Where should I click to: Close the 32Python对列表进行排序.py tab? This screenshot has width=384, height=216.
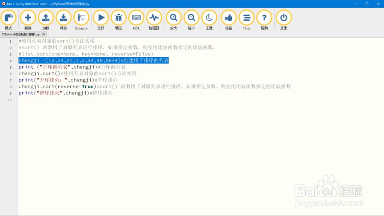44,35
